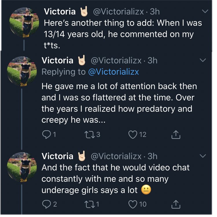Open options chevron on first tweet
Viewport: 217px width, 217px height.
pyautogui.click(x=205, y=12)
